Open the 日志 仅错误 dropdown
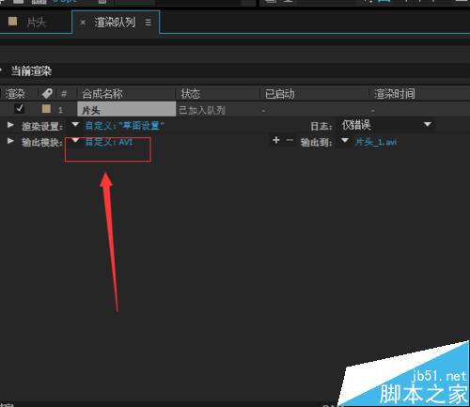The height and width of the screenshot is (407, 470). pos(386,125)
